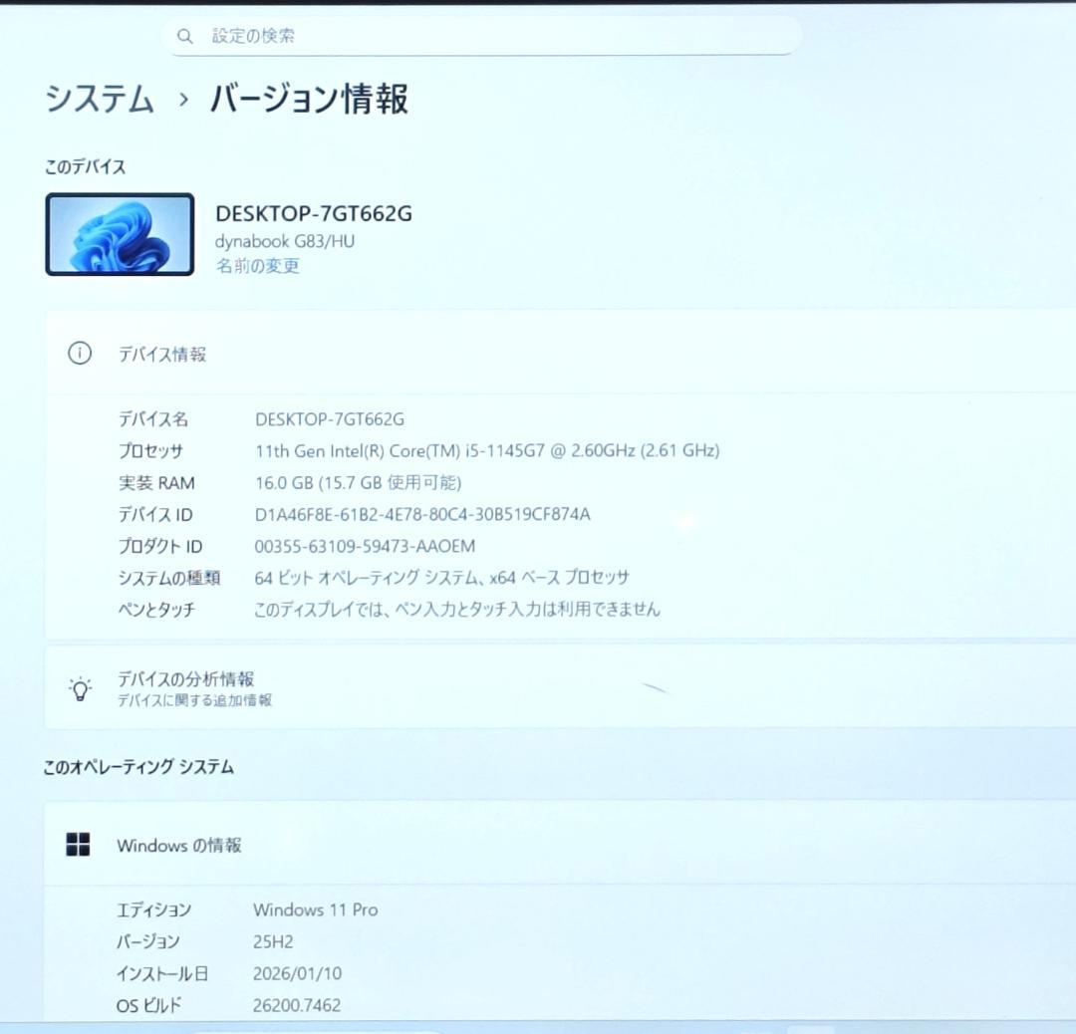Viewport: 1076px width, 1034px height.
Task: Expand the デバイス情報 section
Action: point(163,354)
